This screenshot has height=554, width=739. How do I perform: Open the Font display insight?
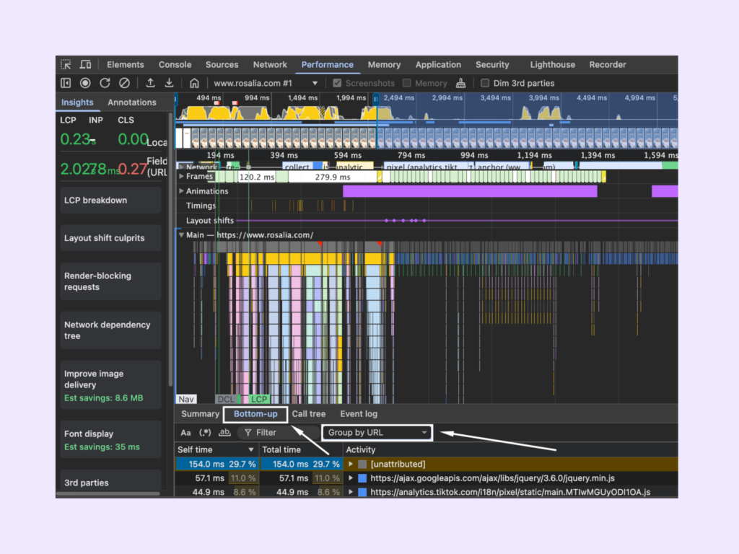click(x=110, y=440)
